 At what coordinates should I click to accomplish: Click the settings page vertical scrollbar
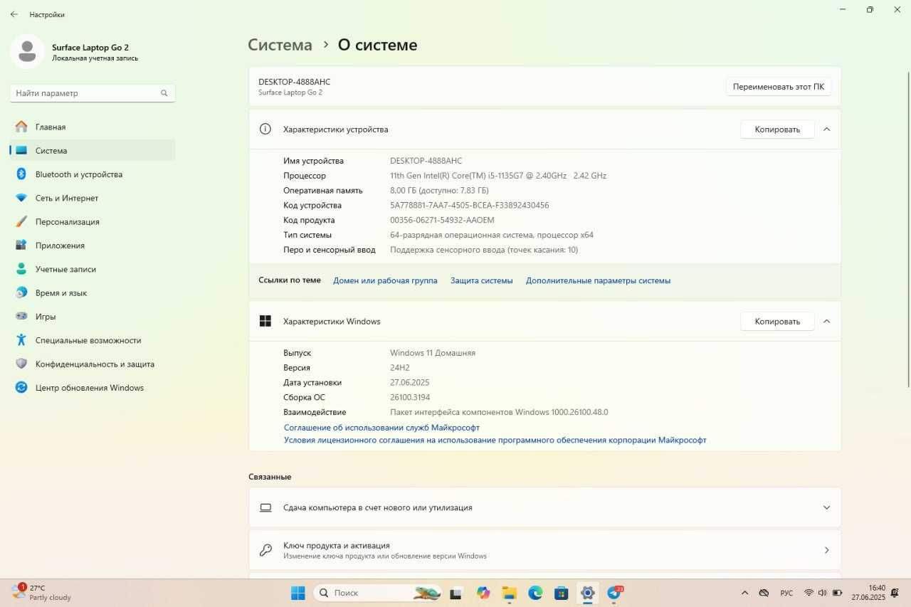907,229
